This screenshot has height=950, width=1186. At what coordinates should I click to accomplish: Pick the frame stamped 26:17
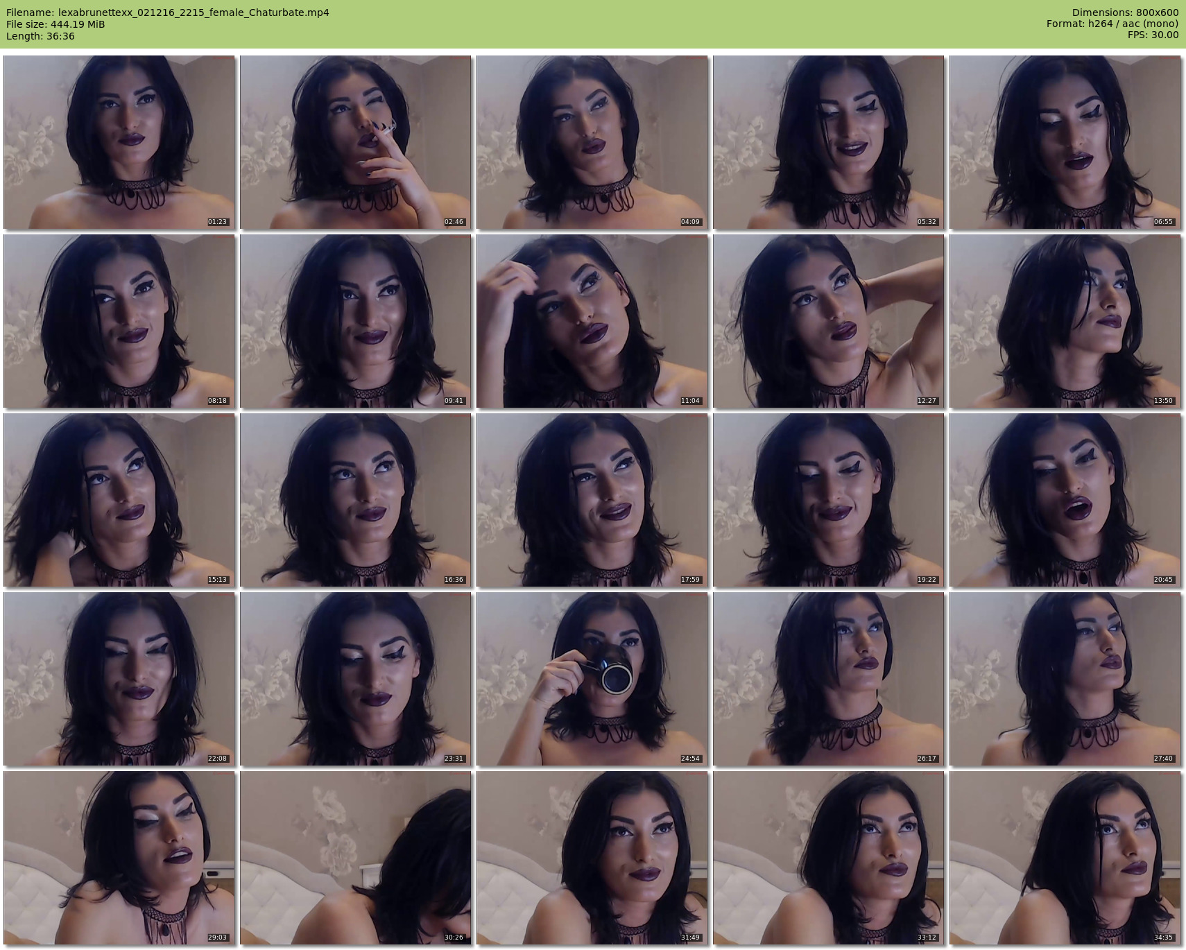click(x=829, y=679)
